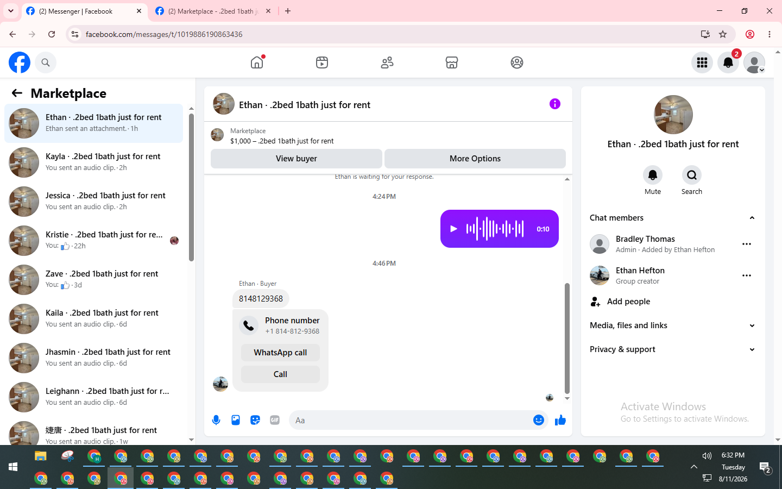The image size is (782, 489).
Task: Click the WhatsApp call button
Action: (x=280, y=353)
